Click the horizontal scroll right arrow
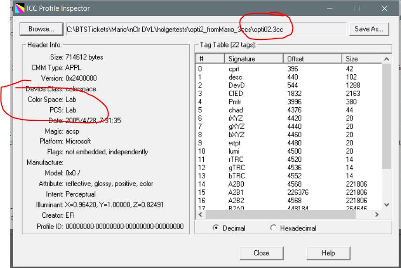Screen dimensions: 401x268 coord(377,214)
